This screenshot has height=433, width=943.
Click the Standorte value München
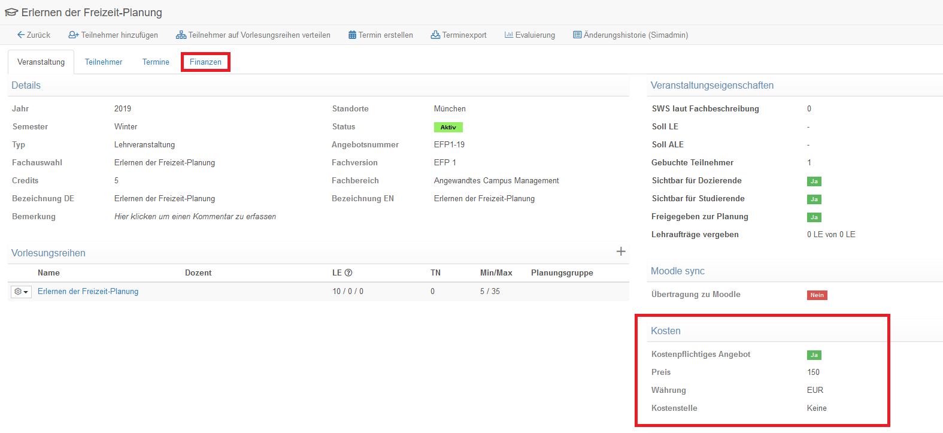coord(450,108)
